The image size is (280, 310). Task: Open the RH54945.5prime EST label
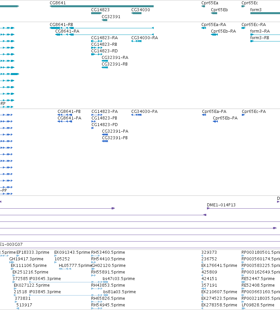108,305
